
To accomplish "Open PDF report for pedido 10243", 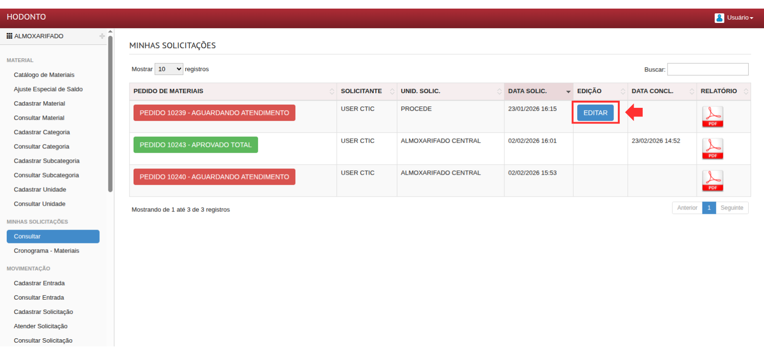I will click(712, 148).
